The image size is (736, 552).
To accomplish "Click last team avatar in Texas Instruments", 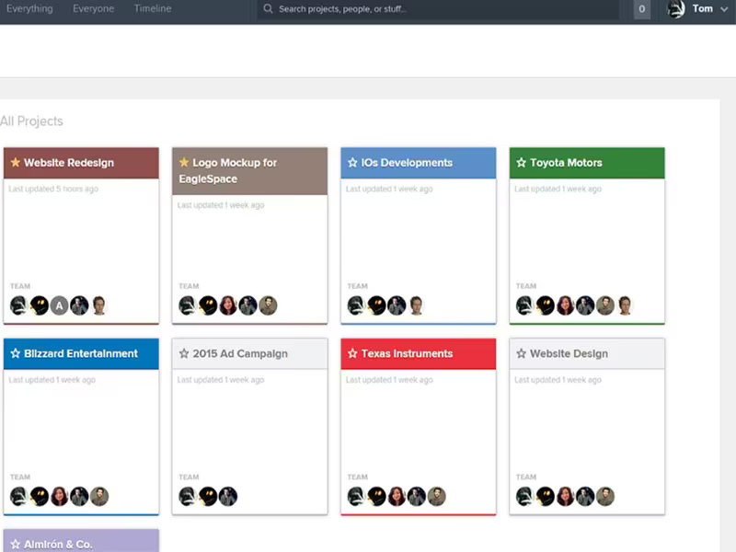I will (x=436, y=496).
